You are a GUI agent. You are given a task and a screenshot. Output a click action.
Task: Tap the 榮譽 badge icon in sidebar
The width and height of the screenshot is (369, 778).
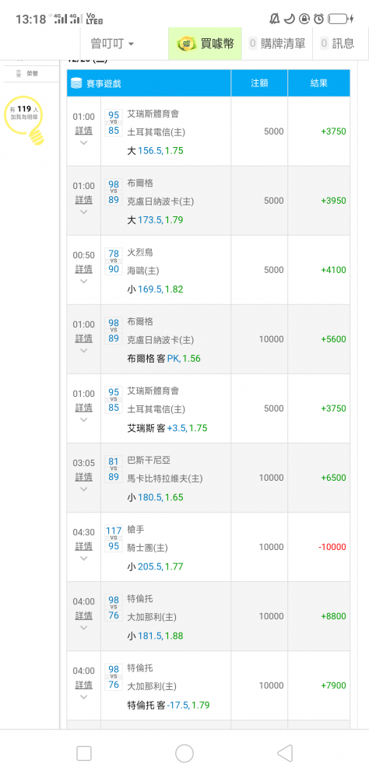click(19, 73)
